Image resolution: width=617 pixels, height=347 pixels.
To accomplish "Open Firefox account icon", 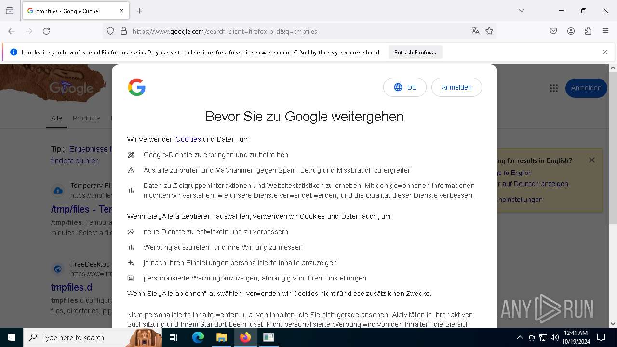I will pos(571,31).
